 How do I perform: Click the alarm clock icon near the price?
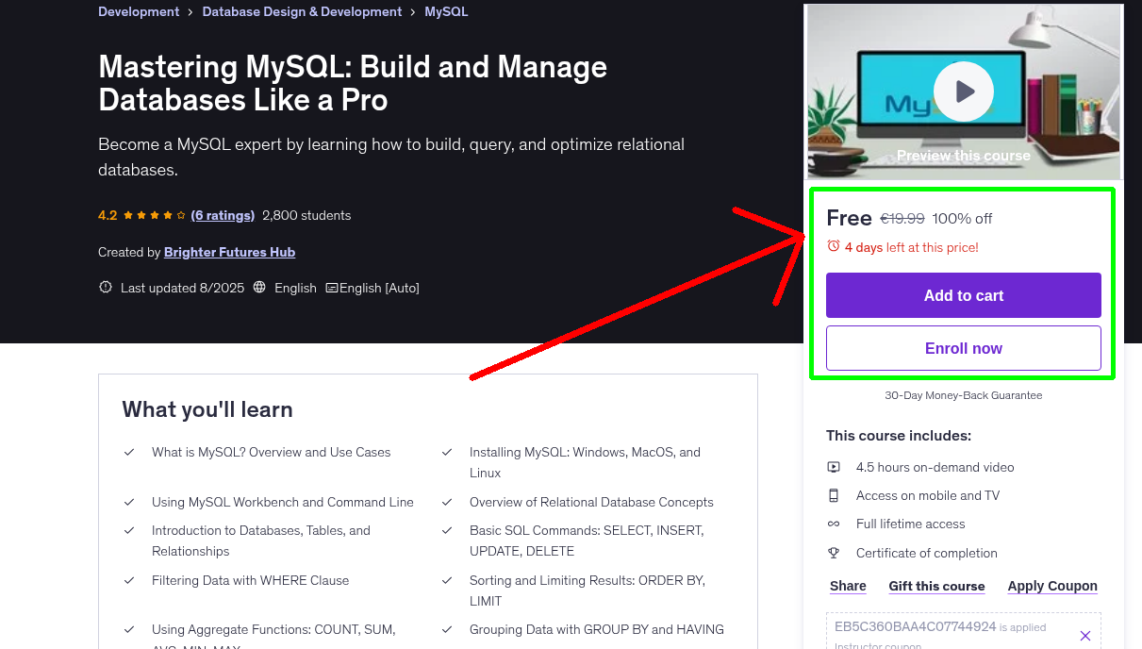coord(833,245)
